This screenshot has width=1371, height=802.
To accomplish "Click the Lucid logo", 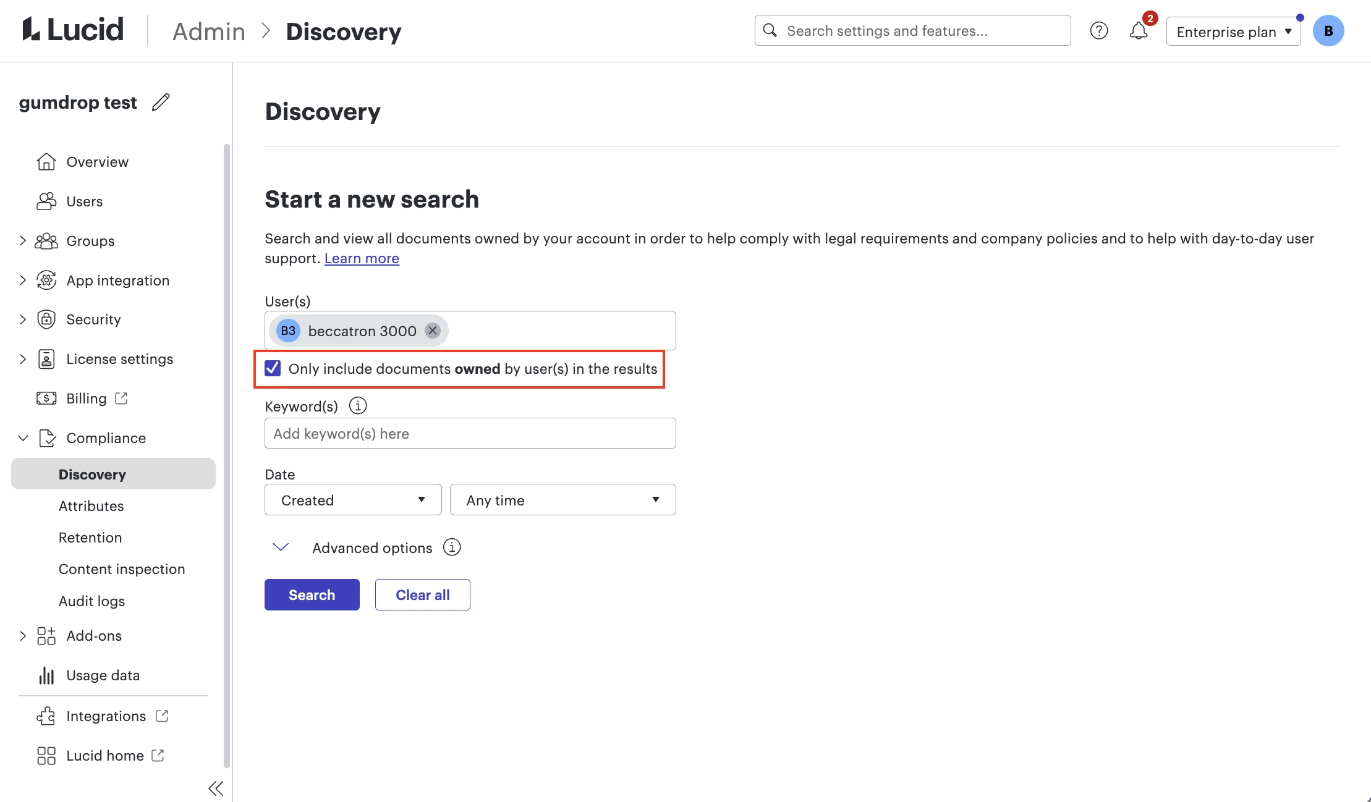I will coord(73,30).
